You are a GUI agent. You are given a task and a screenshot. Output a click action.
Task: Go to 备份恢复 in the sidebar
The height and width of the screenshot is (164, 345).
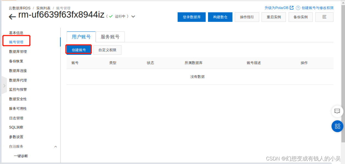[x=16, y=61]
